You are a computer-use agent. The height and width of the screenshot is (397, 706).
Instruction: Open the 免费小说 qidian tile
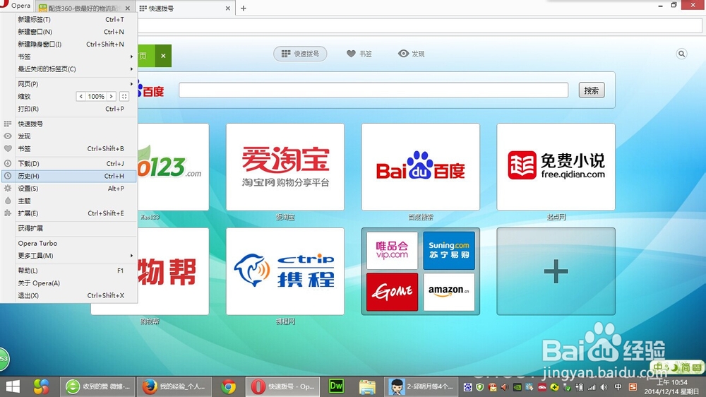[556, 167]
